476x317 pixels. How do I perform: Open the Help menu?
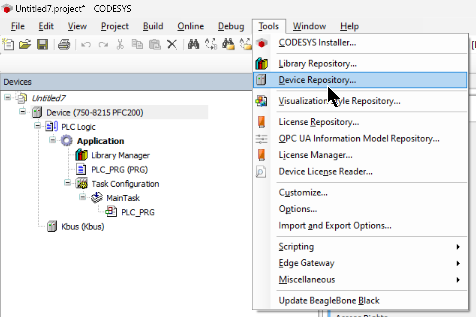pos(349,26)
